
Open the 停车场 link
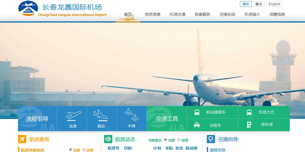(267, 124)
